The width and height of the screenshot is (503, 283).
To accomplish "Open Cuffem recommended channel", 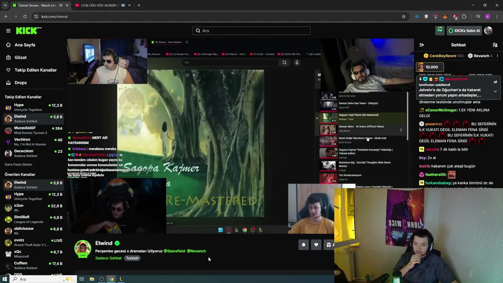I will (x=33, y=265).
